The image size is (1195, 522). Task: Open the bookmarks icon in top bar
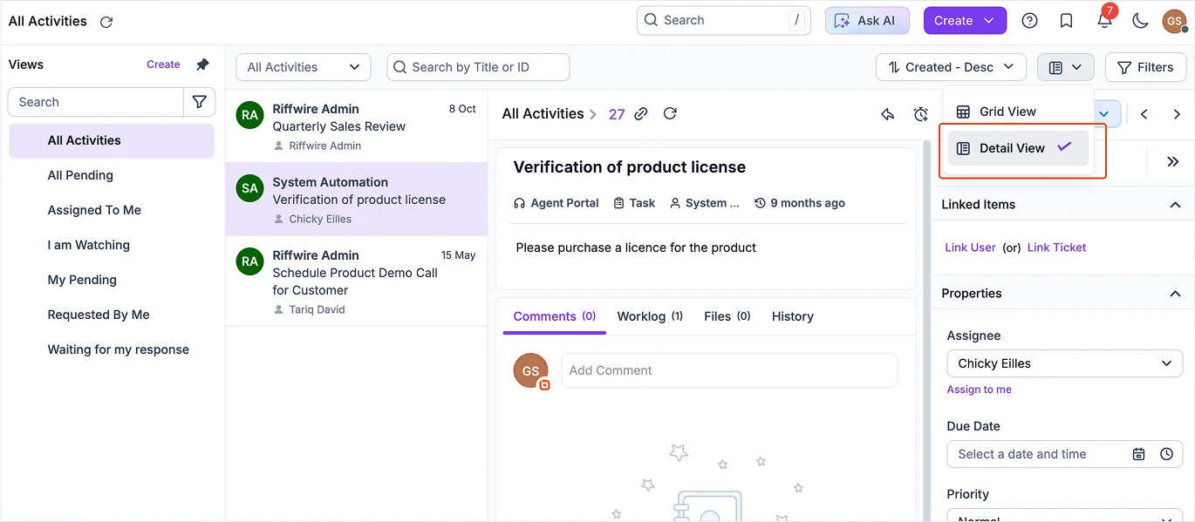1066,21
